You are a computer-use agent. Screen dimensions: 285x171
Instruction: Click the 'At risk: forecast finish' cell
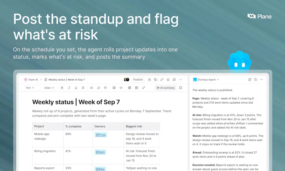142,156
